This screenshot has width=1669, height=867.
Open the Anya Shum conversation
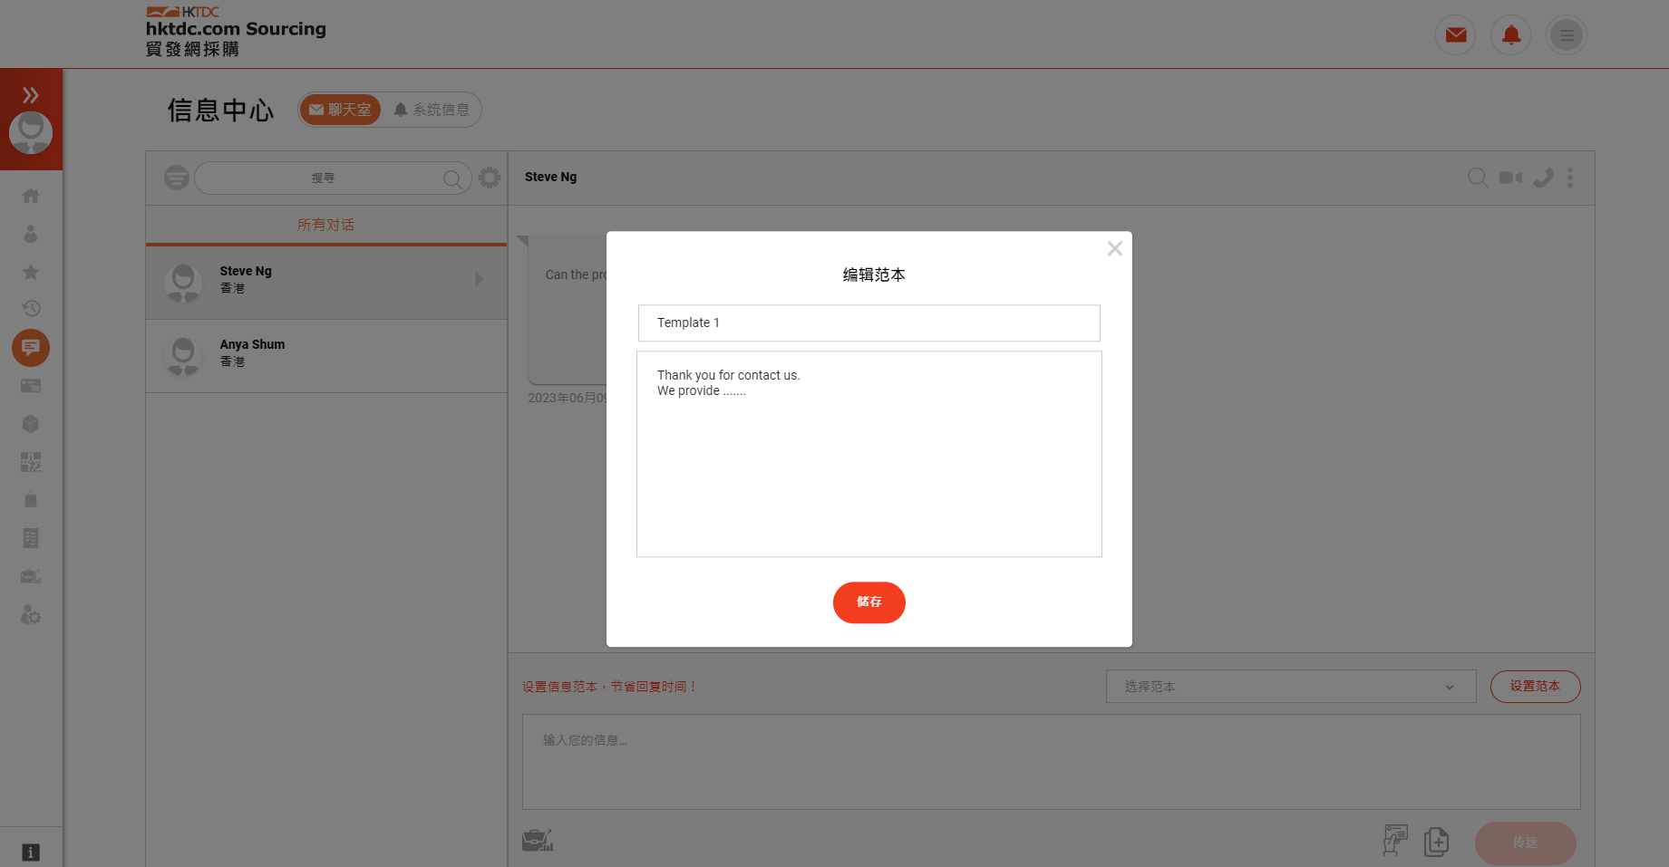click(x=326, y=356)
